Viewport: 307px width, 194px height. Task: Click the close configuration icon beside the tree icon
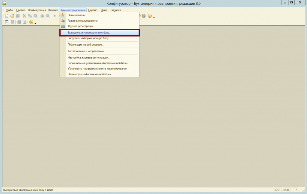[12, 22]
